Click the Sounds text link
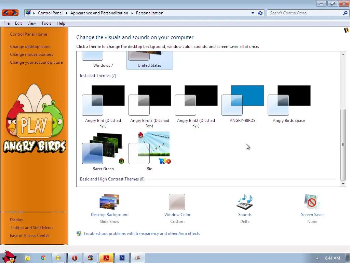This screenshot has width=350, height=263. coord(245,215)
